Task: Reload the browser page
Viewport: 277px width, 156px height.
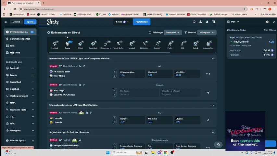Action: pos(15,9)
